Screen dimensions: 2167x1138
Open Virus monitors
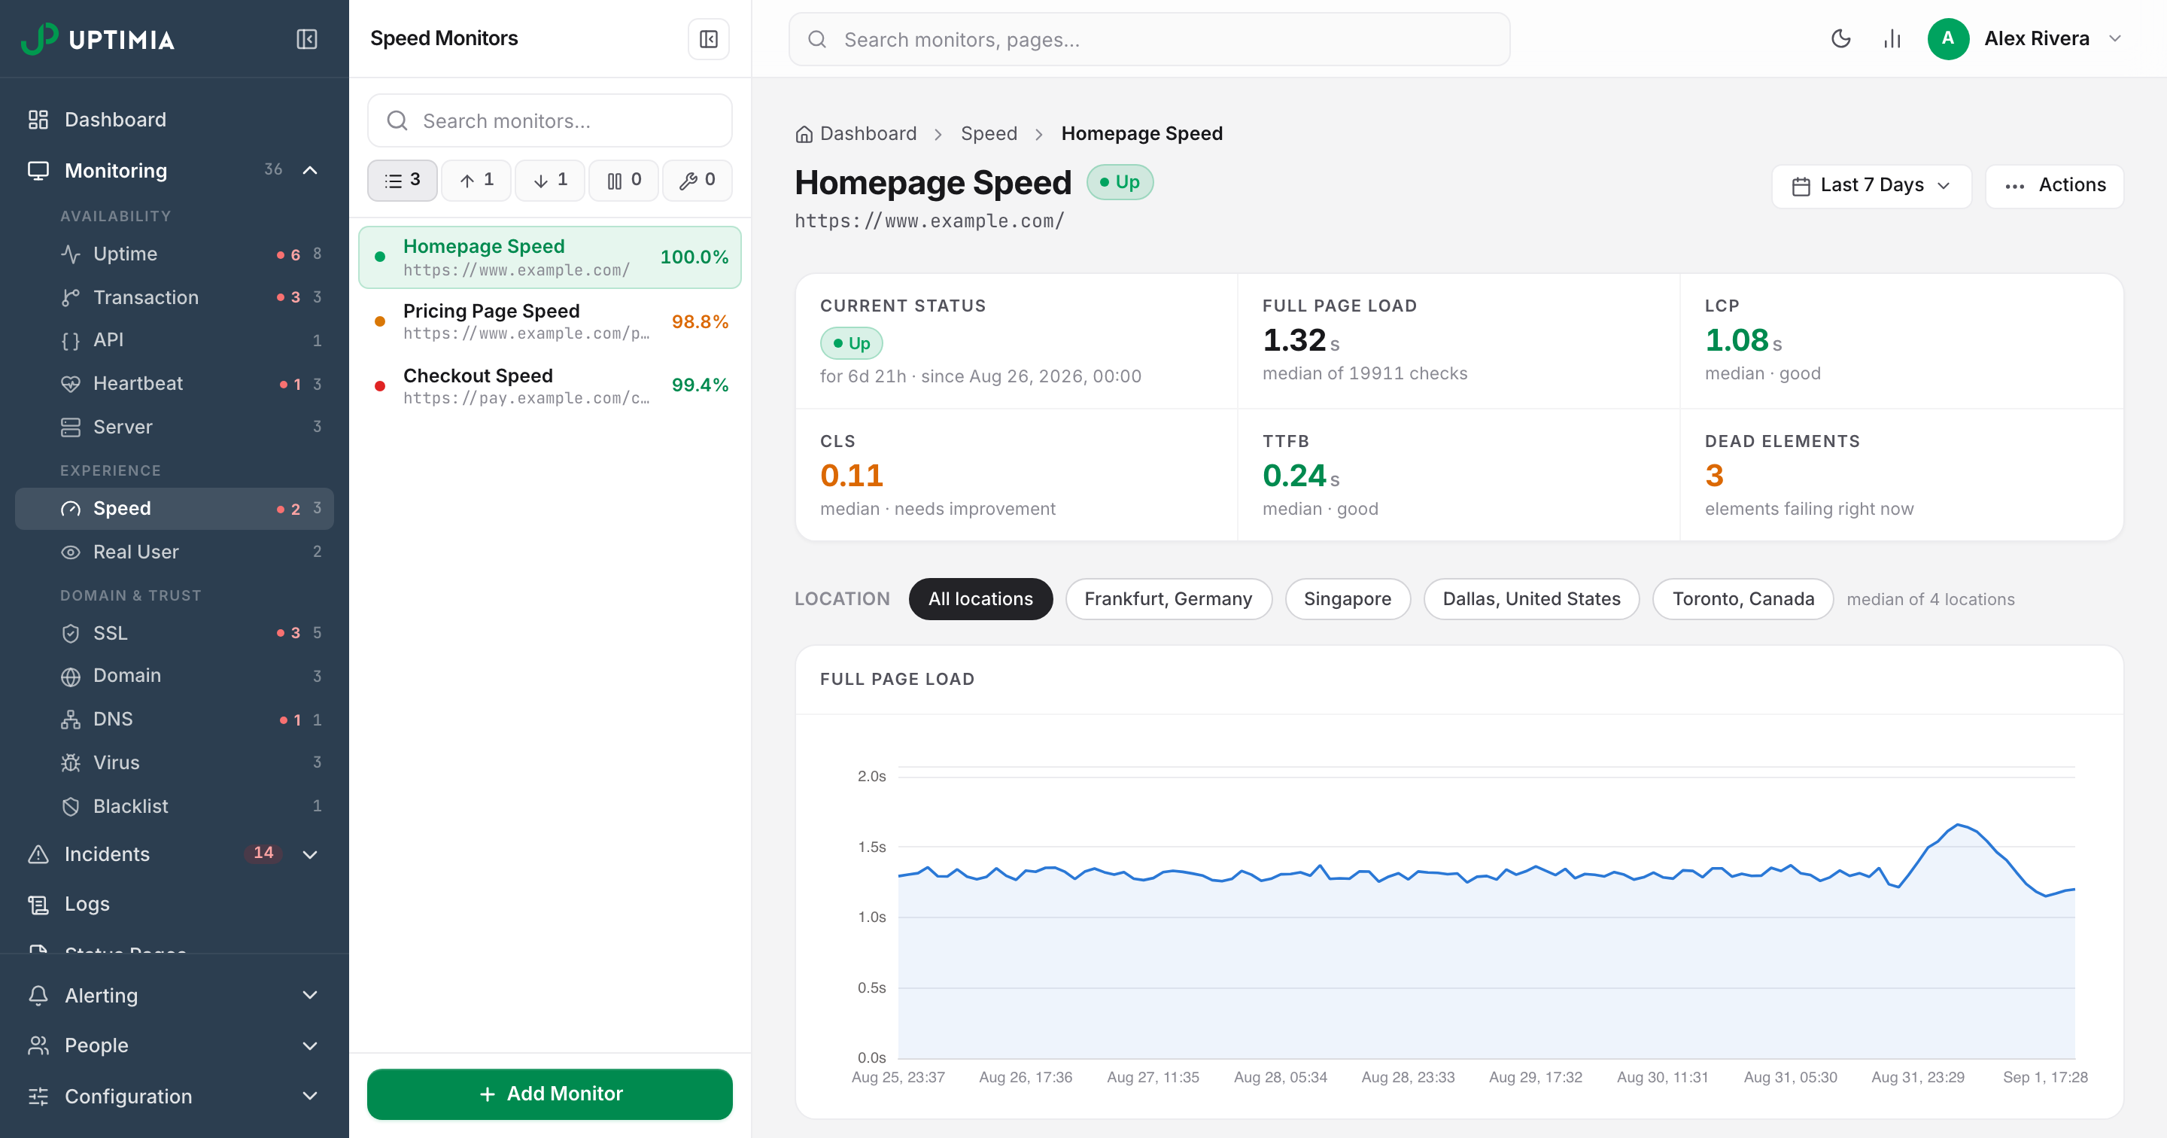pyautogui.click(x=175, y=762)
